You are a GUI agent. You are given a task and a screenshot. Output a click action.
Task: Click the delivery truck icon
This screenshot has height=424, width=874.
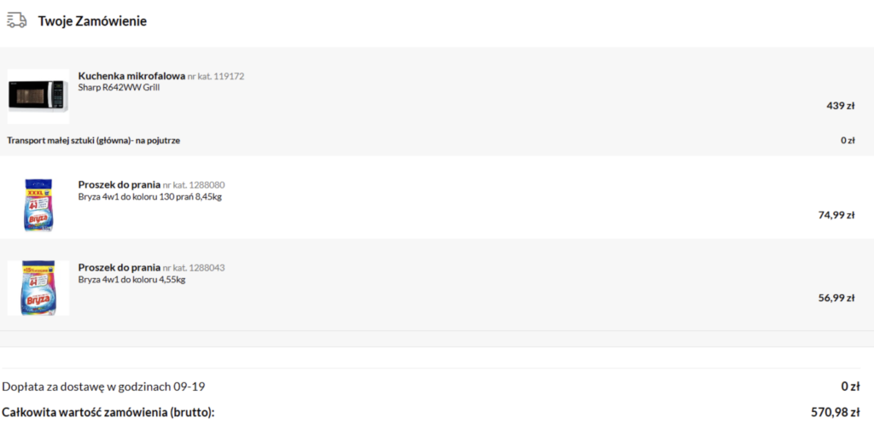click(15, 20)
